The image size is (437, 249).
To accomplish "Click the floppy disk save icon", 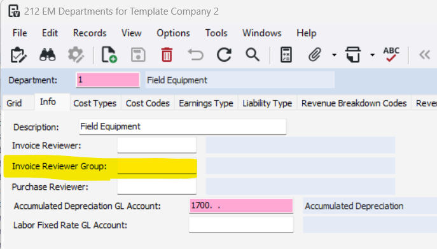I will click(x=138, y=55).
